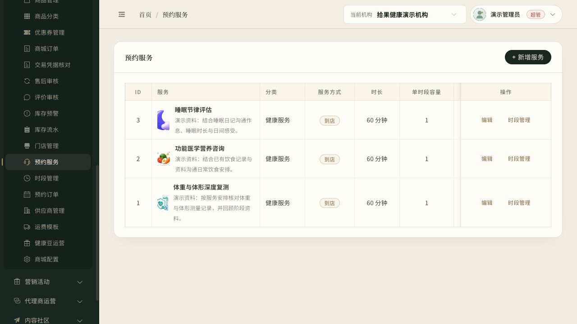Viewport: 577px width, 324px height.
Task: Open the 体重与体形深度复测 service thumbnail
Action: coord(163,203)
